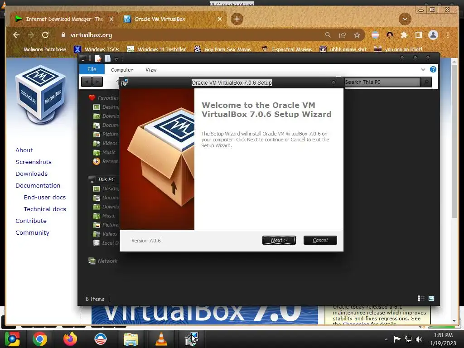Open Firefox from the taskbar
Image resolution: width=464 pixels, height=348 pixels.
(70, 339)
